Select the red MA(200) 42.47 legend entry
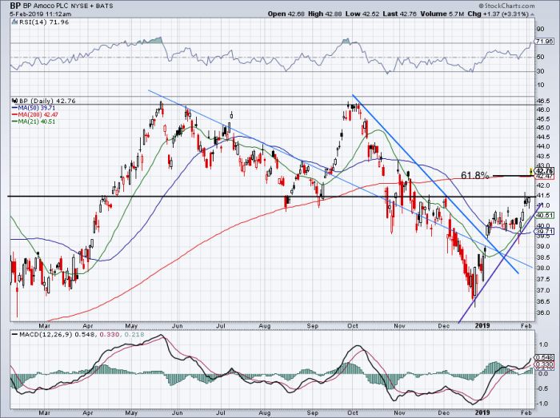 (x=35, y=115)
